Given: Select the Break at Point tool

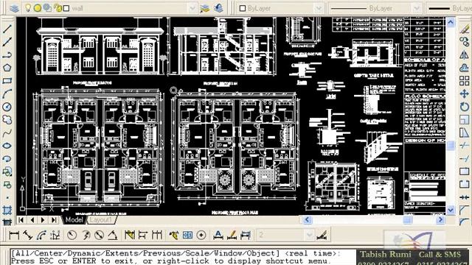Looking at the screenshot, I should point(464,172).
